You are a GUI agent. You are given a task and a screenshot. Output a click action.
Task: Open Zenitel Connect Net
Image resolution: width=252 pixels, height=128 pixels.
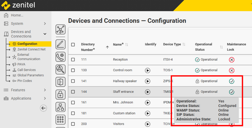[x=31, y=49]
